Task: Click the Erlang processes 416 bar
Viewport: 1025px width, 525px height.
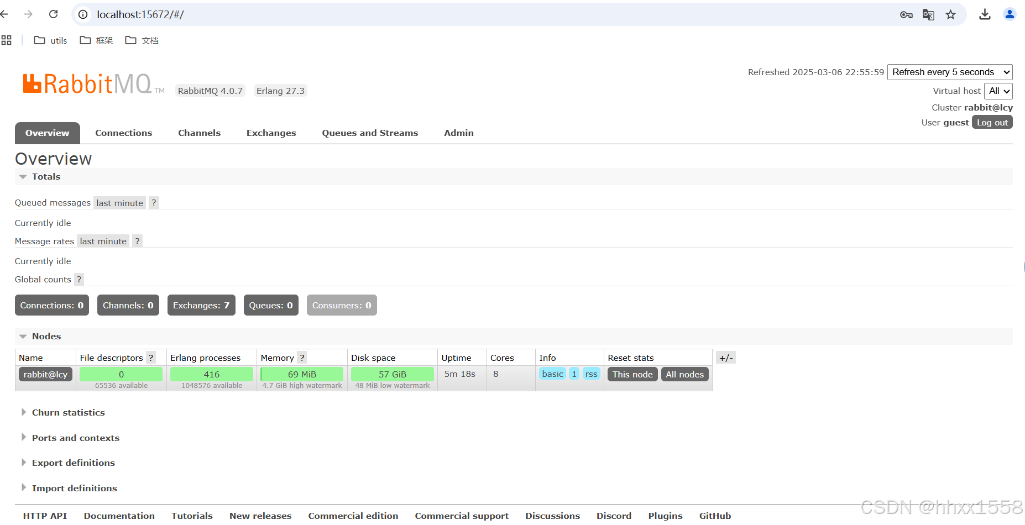Action: coord(212,374)
